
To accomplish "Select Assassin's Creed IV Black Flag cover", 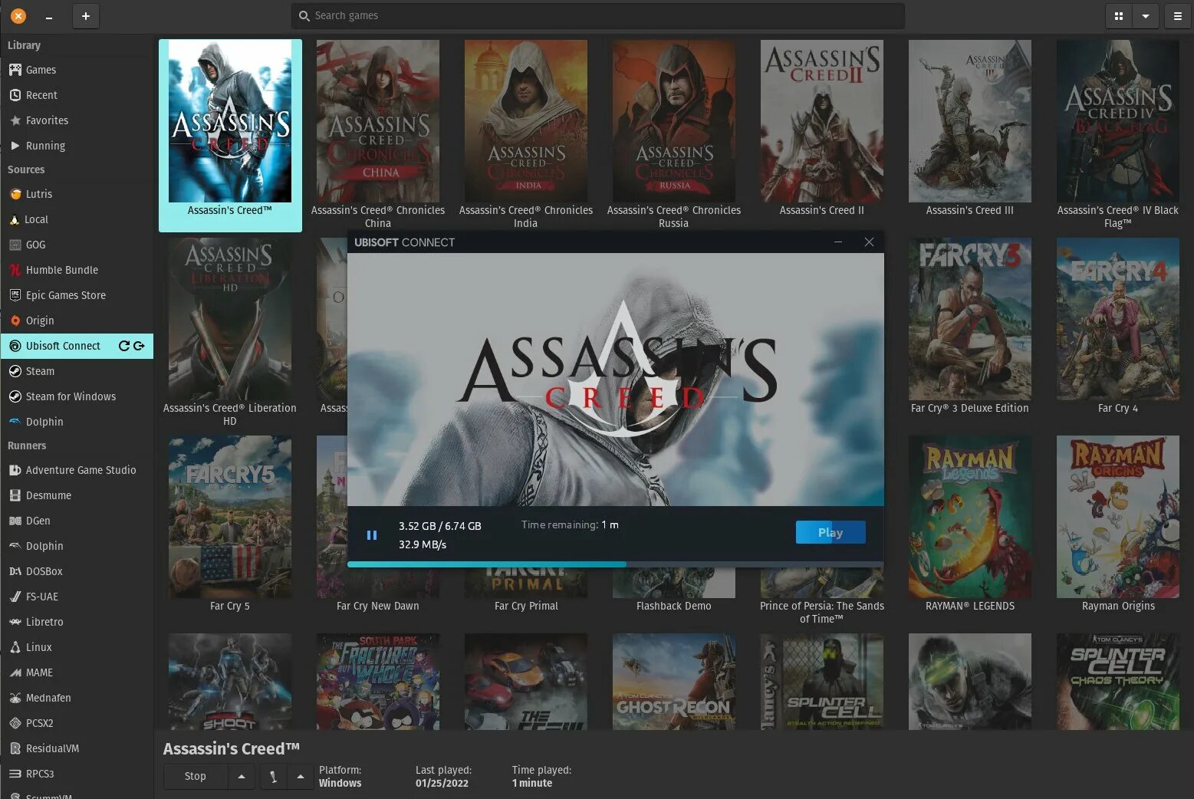I will click(x=1118, y=121).
